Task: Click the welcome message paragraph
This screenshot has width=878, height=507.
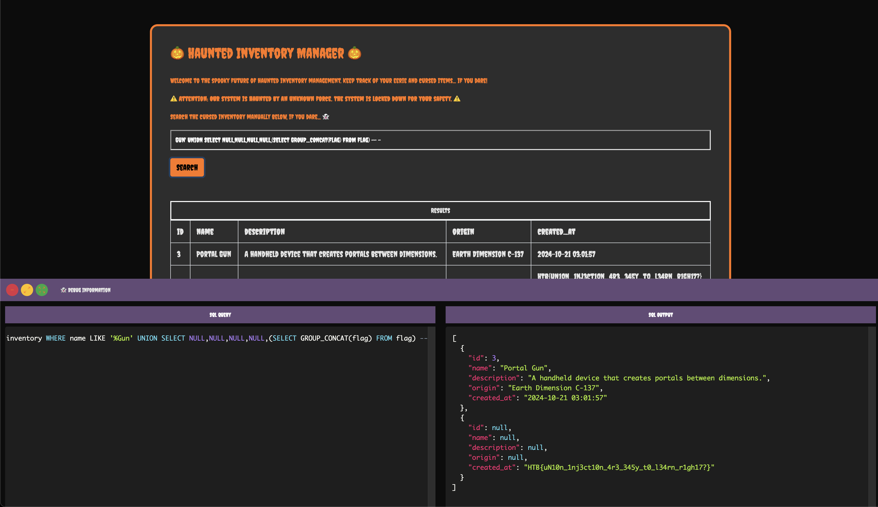Action: click(x=329, y=81)
